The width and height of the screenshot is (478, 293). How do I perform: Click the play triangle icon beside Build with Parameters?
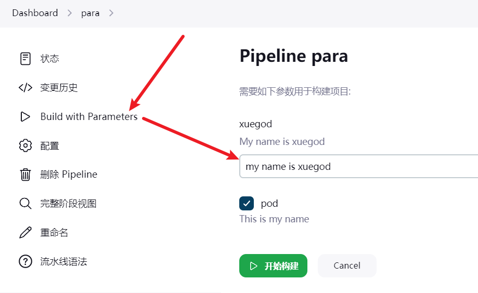(x=25, y=117)
